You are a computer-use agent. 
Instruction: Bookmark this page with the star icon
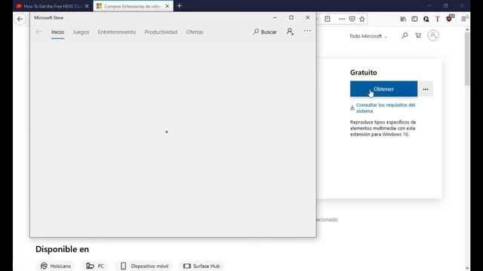point(362,19)
